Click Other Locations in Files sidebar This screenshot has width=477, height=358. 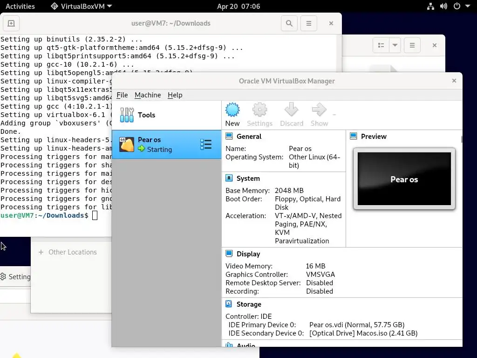(72, 252)
